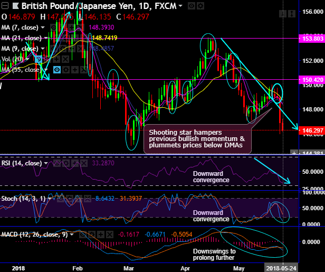Click the plus icon on MA (9, close)
The width and height of the screenshot is (325, 272).
(71, 49)
